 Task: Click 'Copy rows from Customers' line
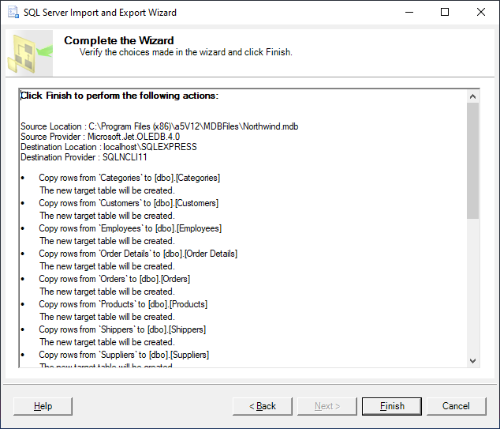pos(129,203)
